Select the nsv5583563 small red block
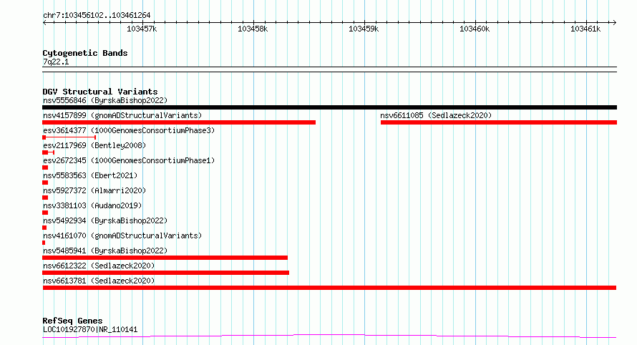Screen dimensions: 637x345 coord(45,183)
